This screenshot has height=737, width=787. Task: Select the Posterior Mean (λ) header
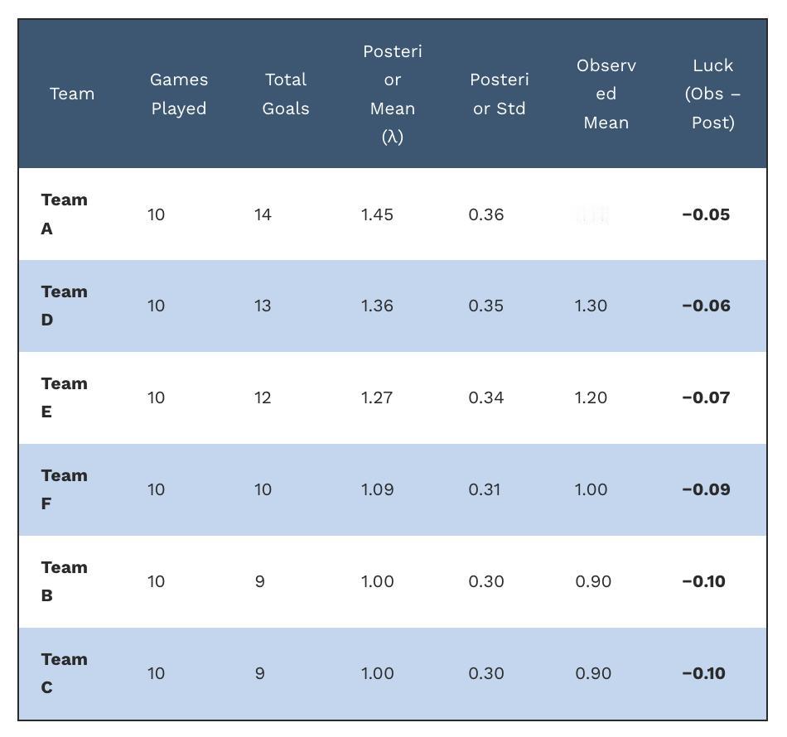click(393, 94)
